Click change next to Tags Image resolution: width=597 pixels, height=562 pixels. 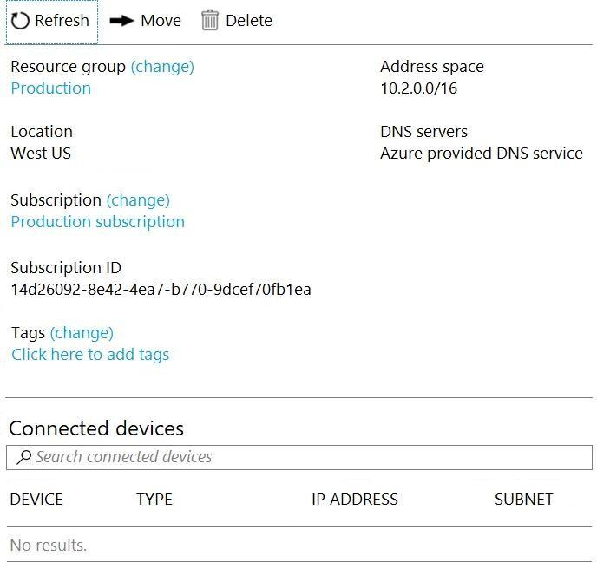click(82, 333)
